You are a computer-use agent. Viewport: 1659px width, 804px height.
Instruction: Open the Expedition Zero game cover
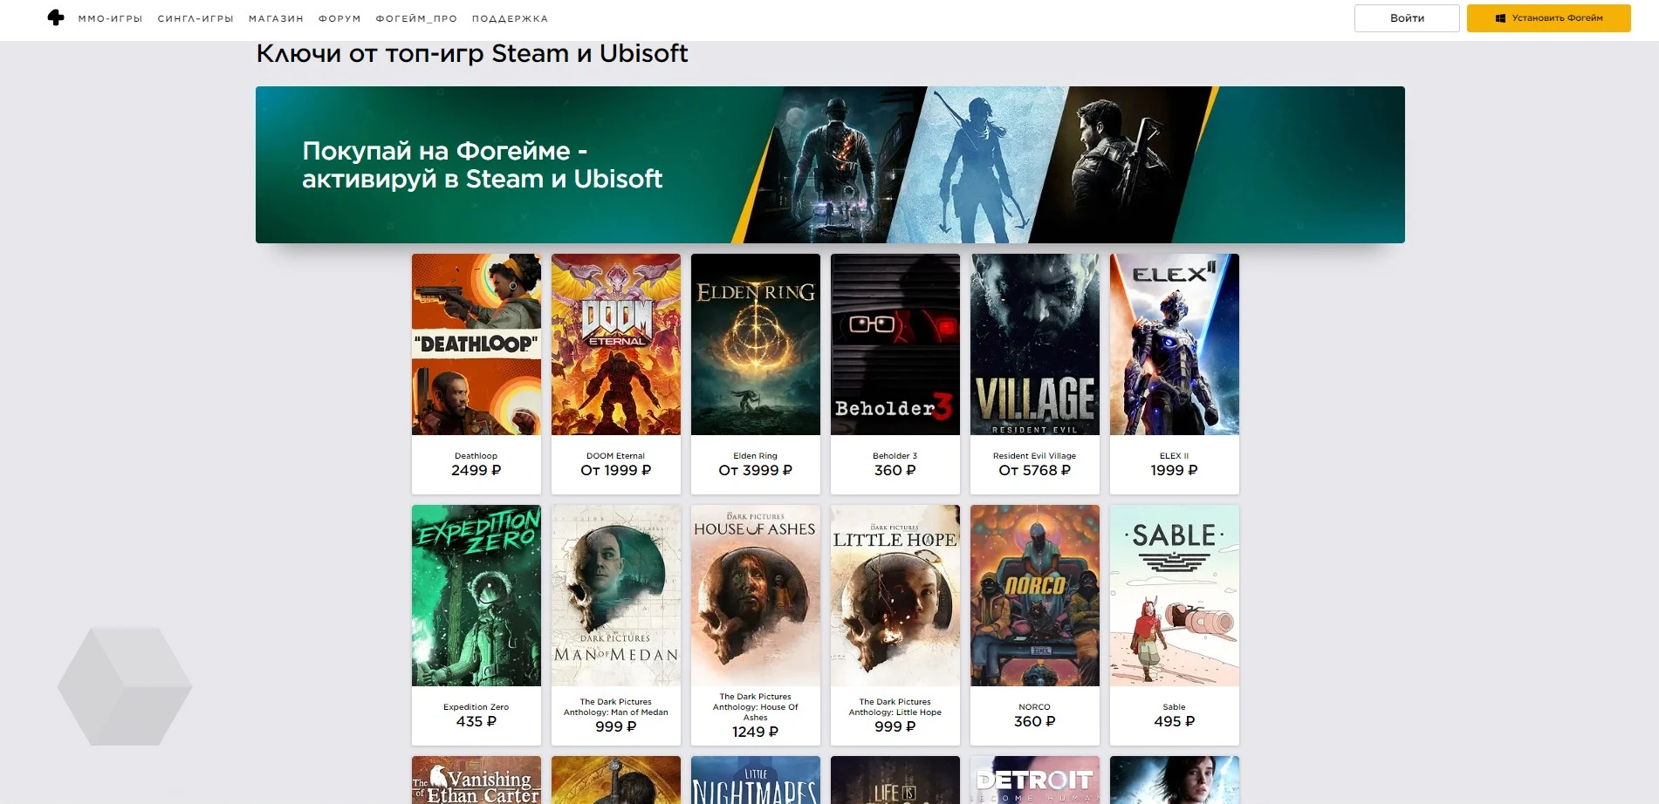[x=476, y=596]
